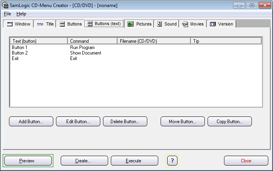The width and height of the screenshot is (273, 171).
Task: Minimize the CD-Menu Creator window
Action: pos(239,5)
